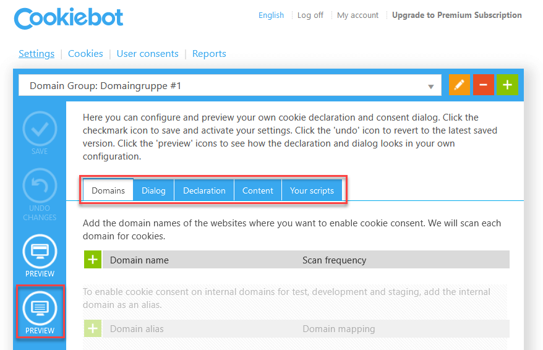
Task: Click the Log off link
Action: (310, 15)
